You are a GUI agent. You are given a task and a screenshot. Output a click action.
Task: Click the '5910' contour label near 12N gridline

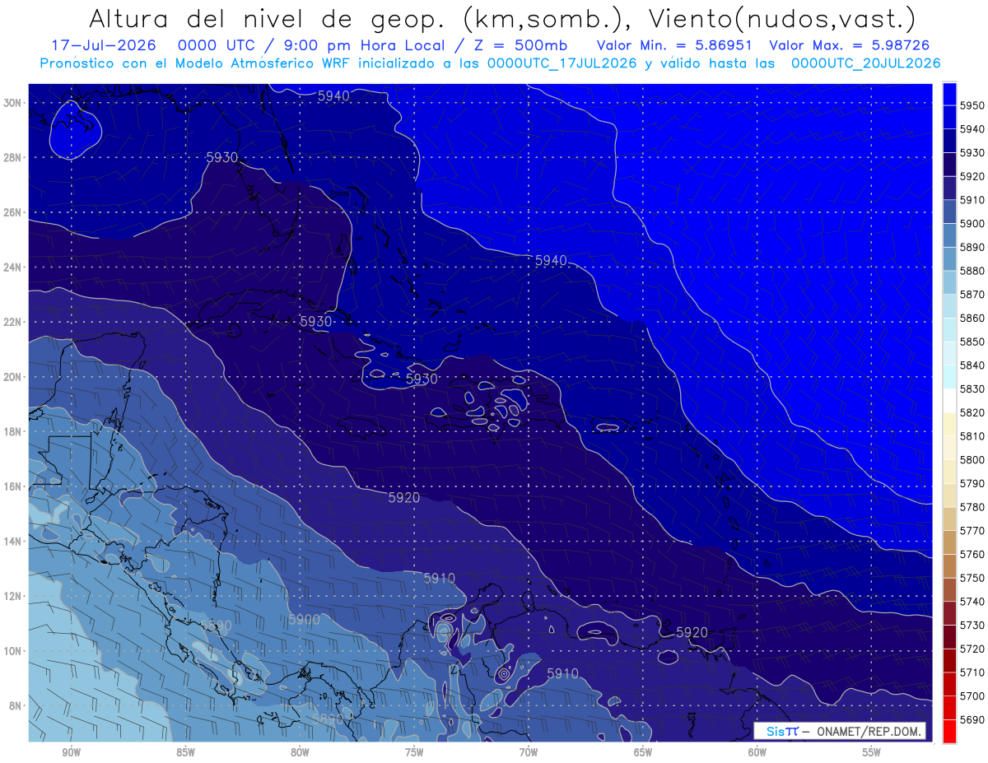440,579
